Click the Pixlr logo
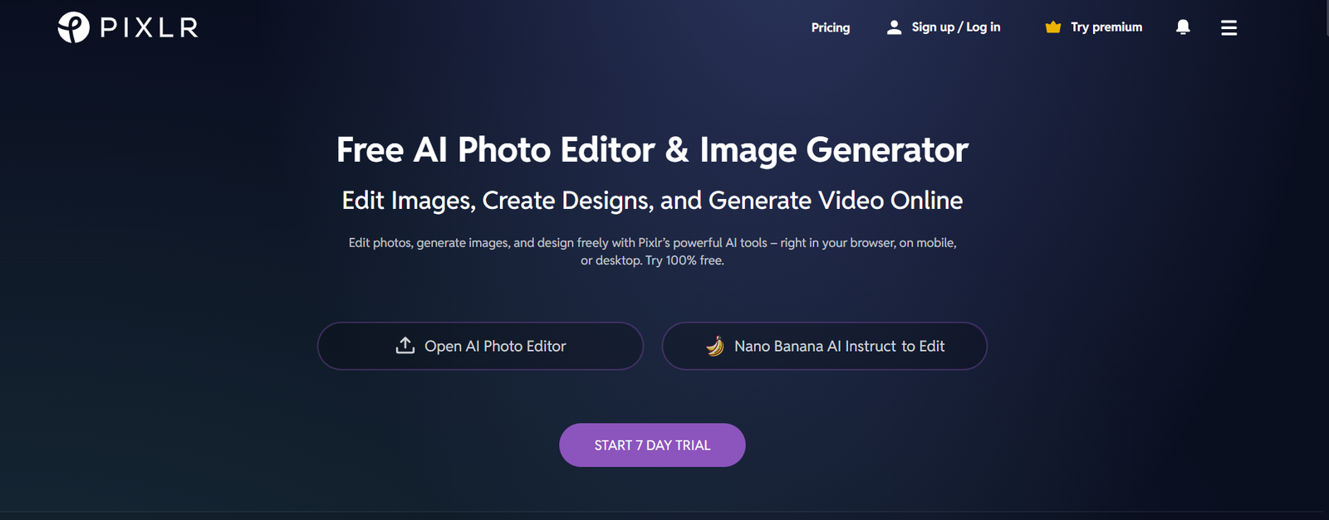1329x520 pixels. 128,27
